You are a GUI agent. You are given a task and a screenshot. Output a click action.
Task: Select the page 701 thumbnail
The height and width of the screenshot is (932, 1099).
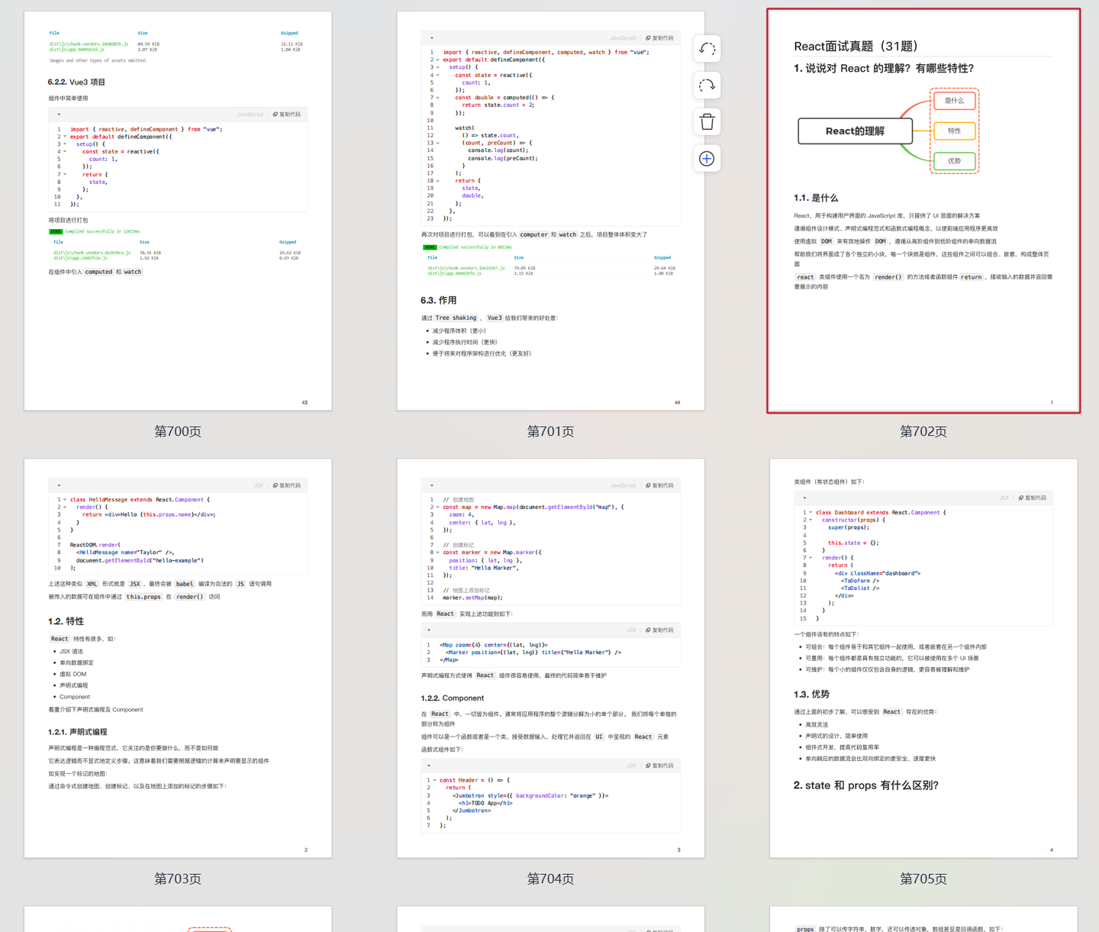point(550,211)
